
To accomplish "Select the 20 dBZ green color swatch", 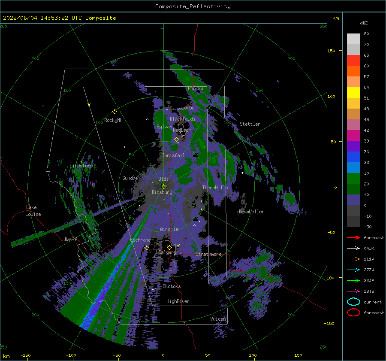I will pos(353,179).
